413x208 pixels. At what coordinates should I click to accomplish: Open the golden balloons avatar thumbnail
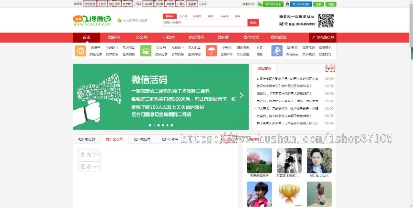[289, 194]
